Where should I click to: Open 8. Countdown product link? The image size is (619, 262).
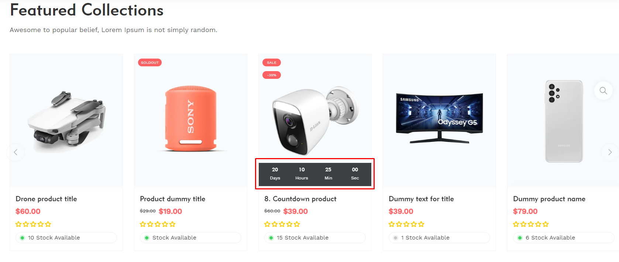pos(300,199)
